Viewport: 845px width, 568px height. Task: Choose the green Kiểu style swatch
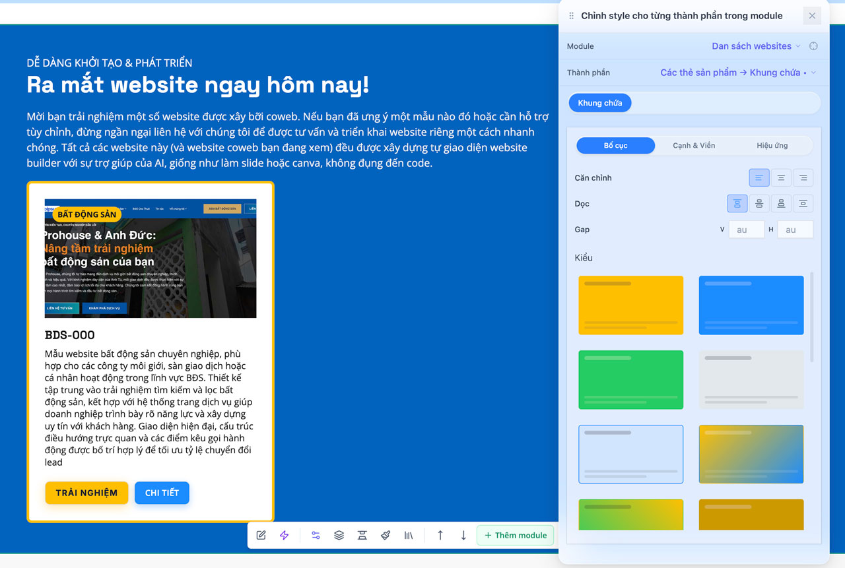[x=631, y=379]
